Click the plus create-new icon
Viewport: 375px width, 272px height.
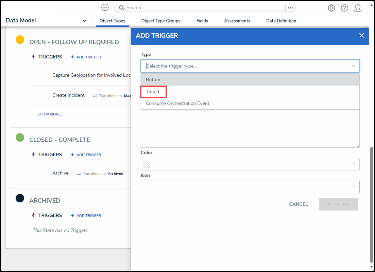(x=105, y=7)
